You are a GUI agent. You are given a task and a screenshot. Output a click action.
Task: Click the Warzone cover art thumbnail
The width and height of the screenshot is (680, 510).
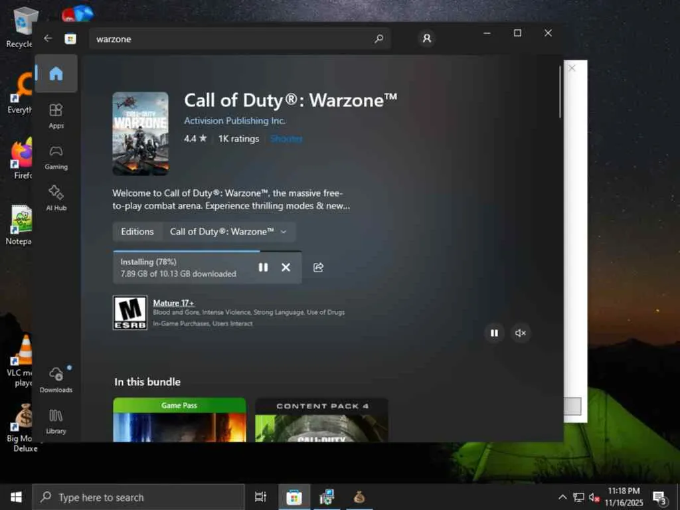pyautogui.click(x=141, y=133)
